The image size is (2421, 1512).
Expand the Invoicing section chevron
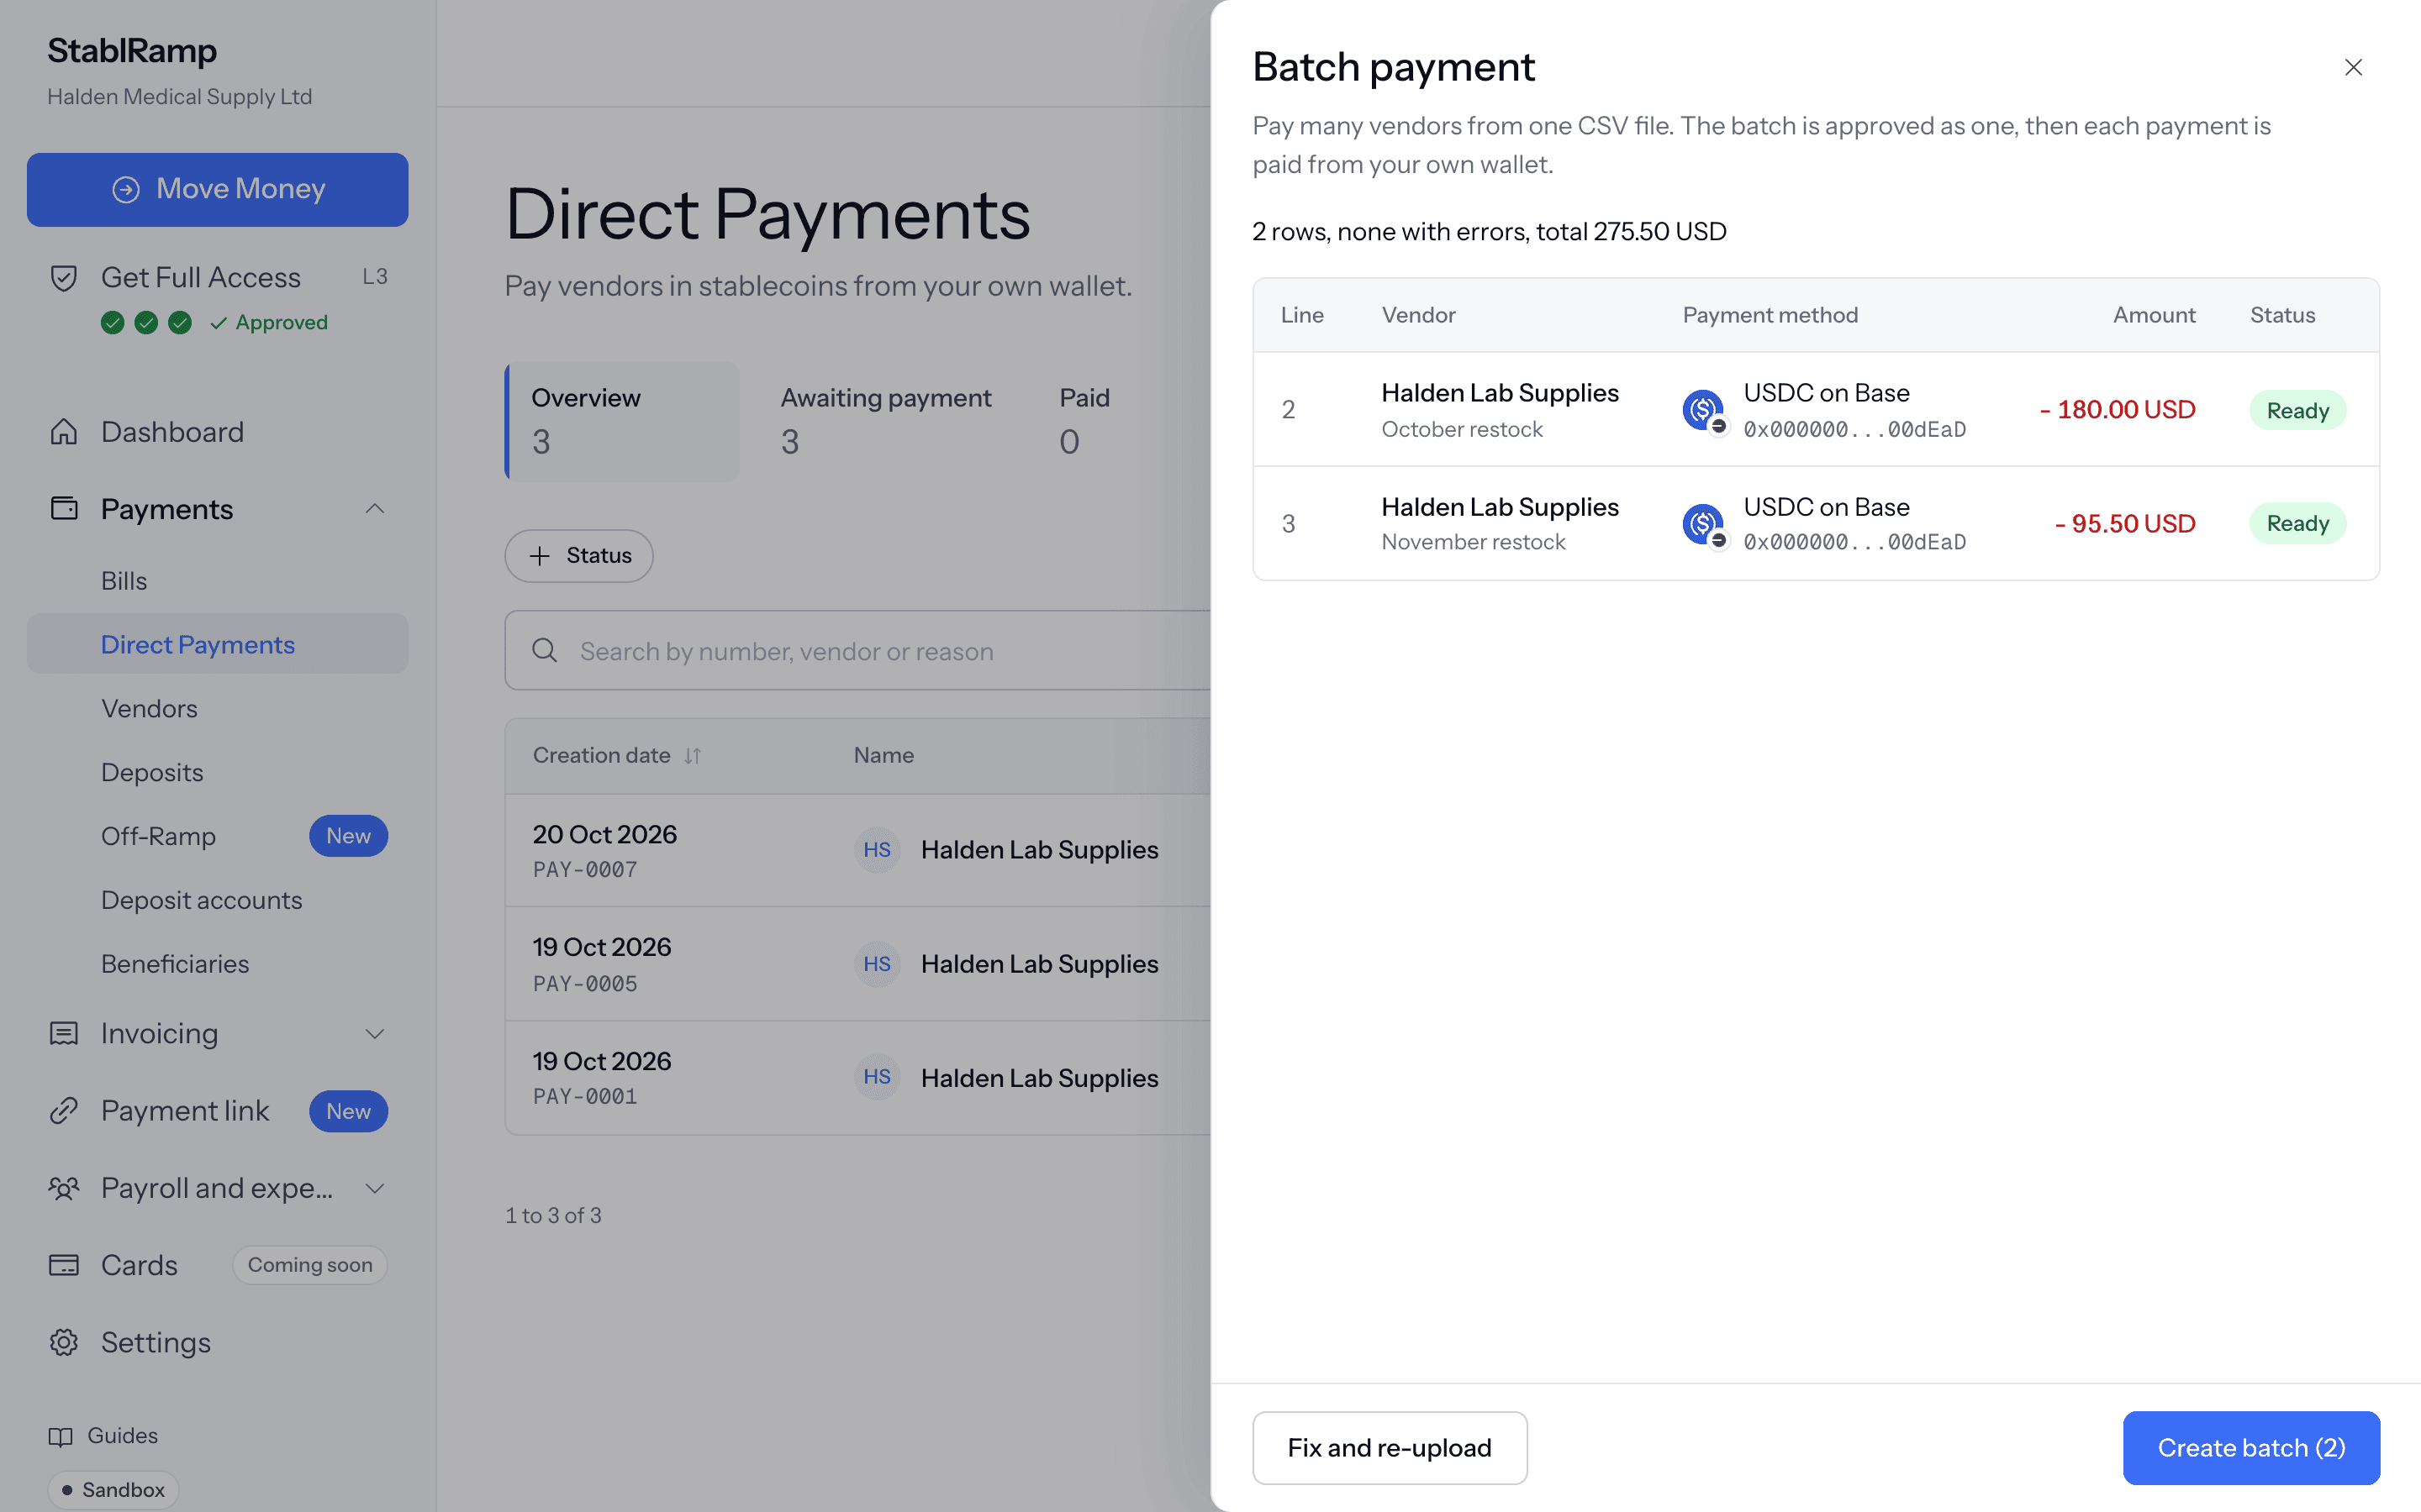[x=374, y=1033]
